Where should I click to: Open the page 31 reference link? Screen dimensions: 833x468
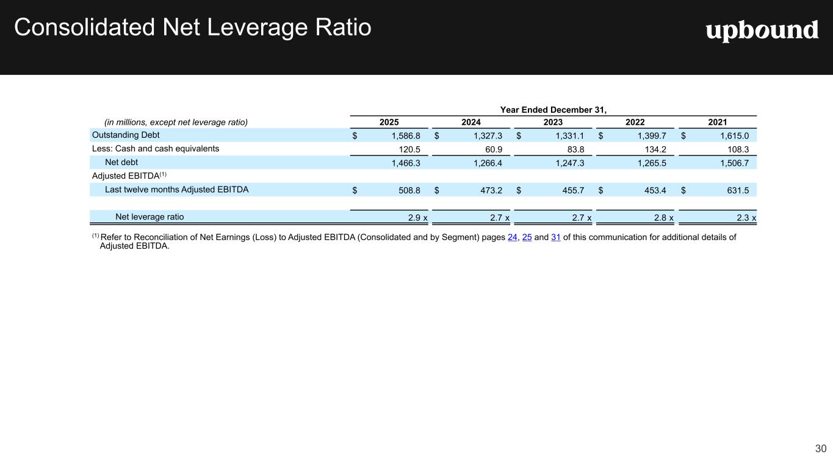(x=555, y=237)
